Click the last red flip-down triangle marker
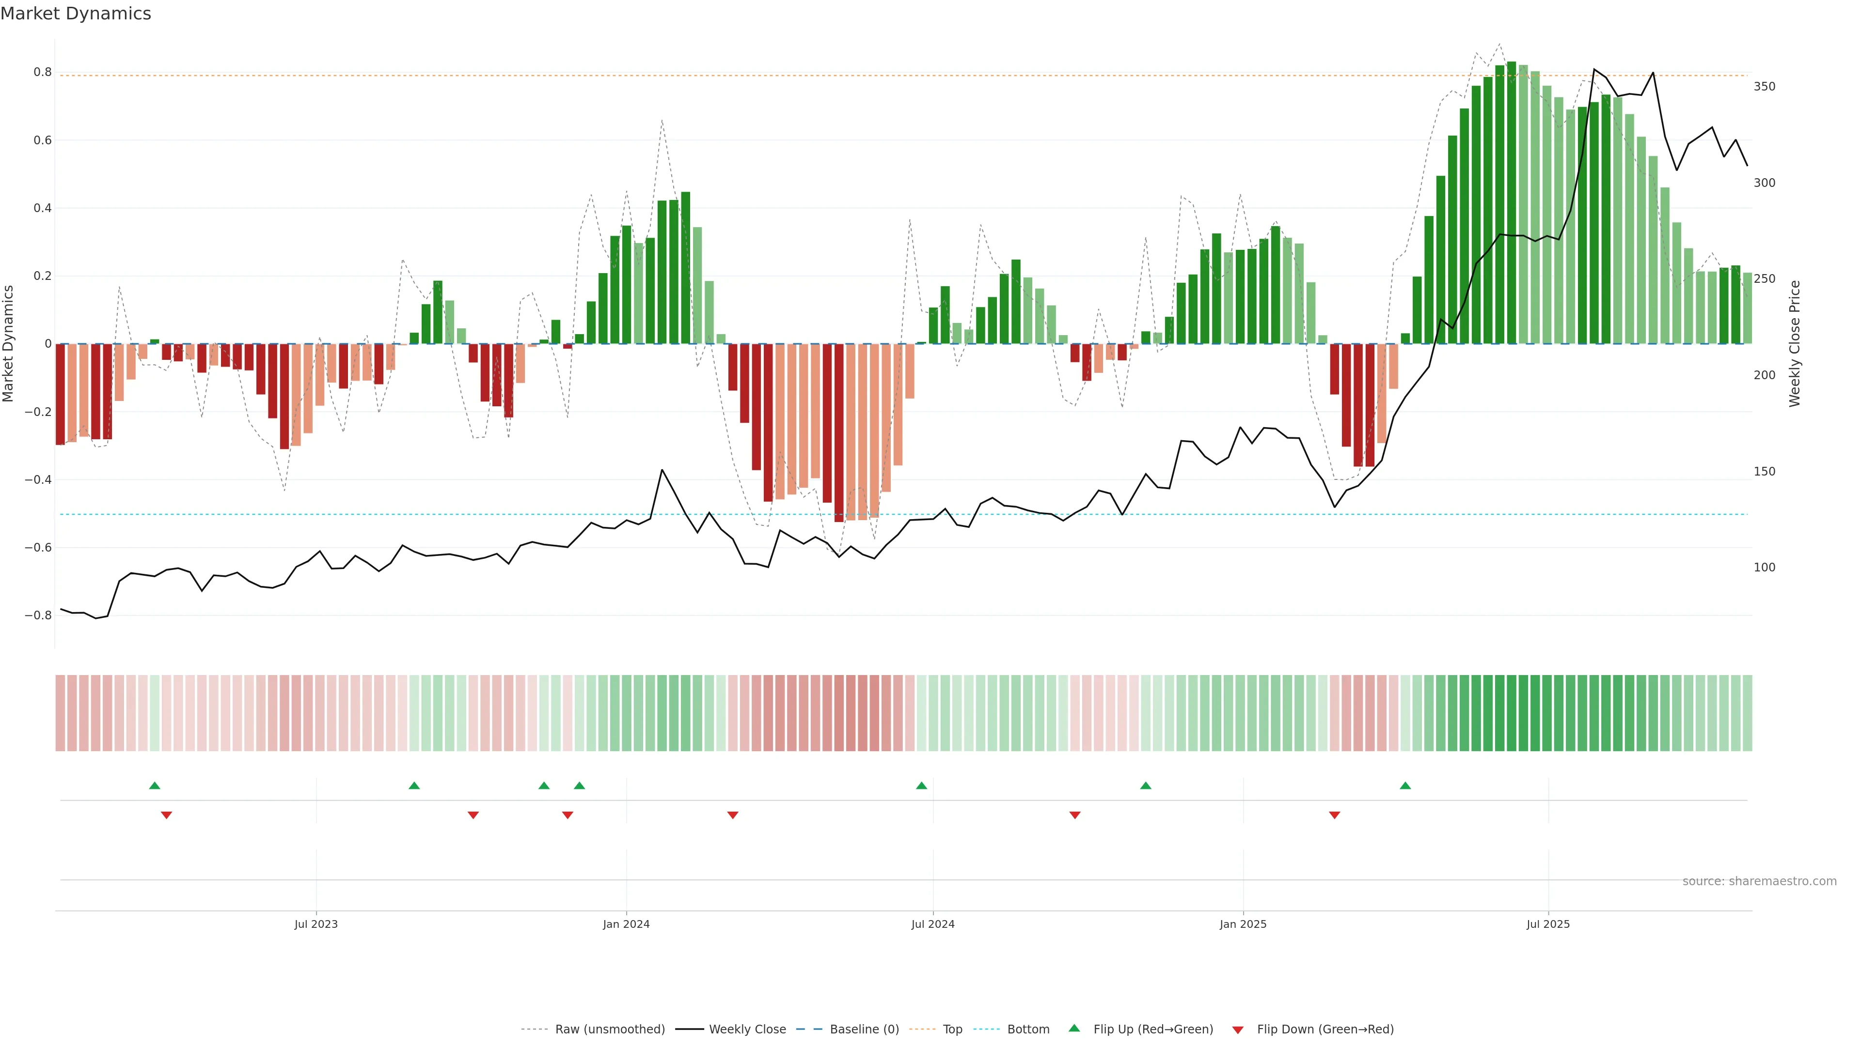Image resolution: width=1861 pixels, height=1046 pixels. pyautogui.click(x=1334, y=815)
